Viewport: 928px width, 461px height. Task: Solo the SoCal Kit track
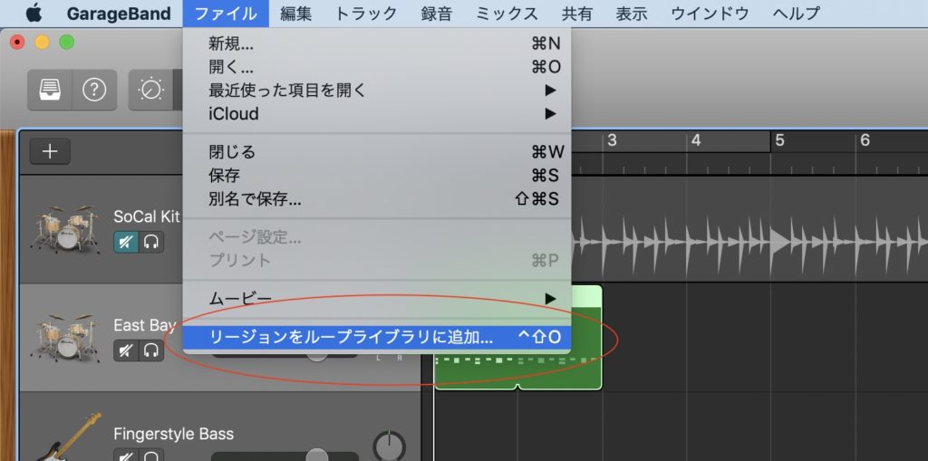point(151,242)
